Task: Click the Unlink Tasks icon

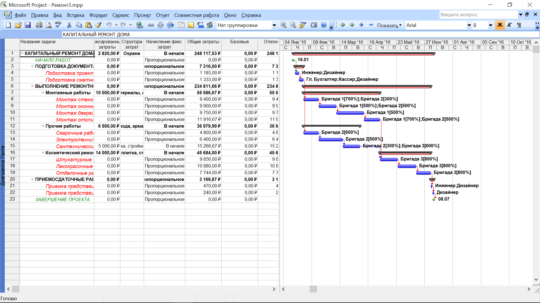Action: pyautogui.click(x=161, y=25)
